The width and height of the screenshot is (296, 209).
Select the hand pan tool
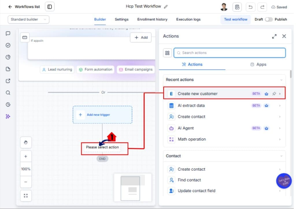[x=26, y=142]
